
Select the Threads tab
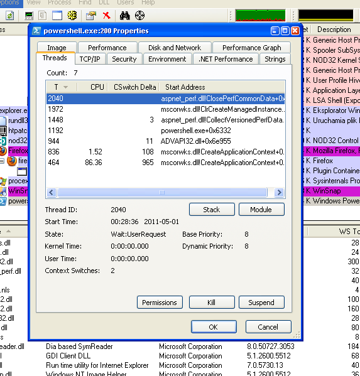click(55, 58)
